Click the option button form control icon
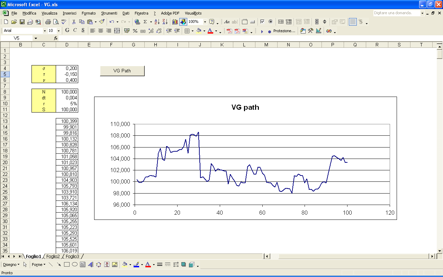443x277 pixels. [271, 22]
